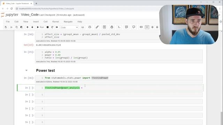Click the output value 0.04334660562663524
Screen dimensions: 223x125
point(48,45)
